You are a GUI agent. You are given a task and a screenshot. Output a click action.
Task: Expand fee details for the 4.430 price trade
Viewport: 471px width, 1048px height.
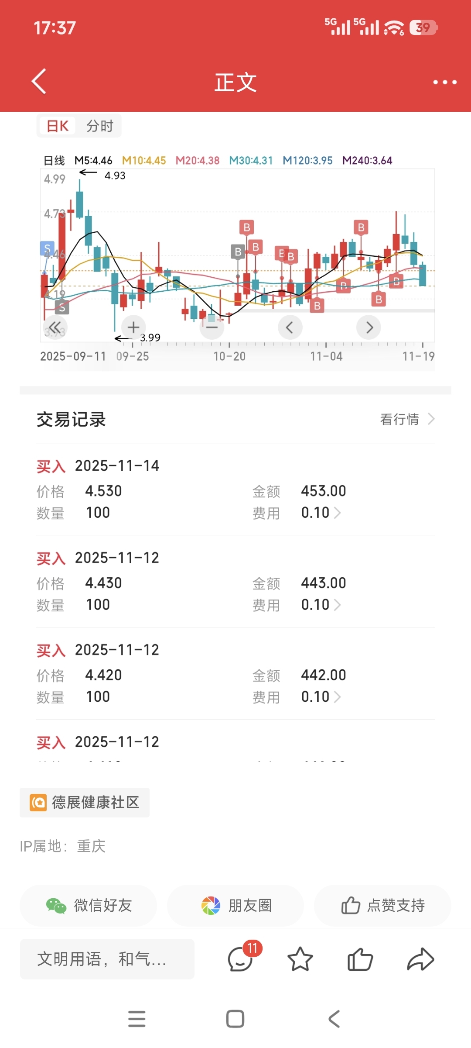coord(321,605)
